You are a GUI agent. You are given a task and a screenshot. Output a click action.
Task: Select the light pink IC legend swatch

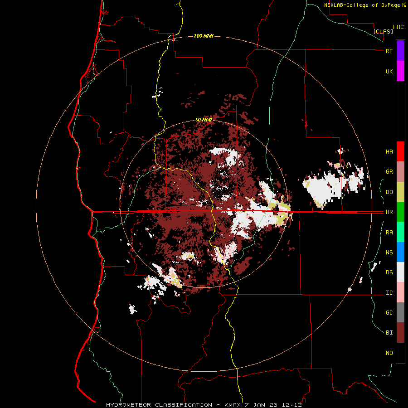pos(400,292)
